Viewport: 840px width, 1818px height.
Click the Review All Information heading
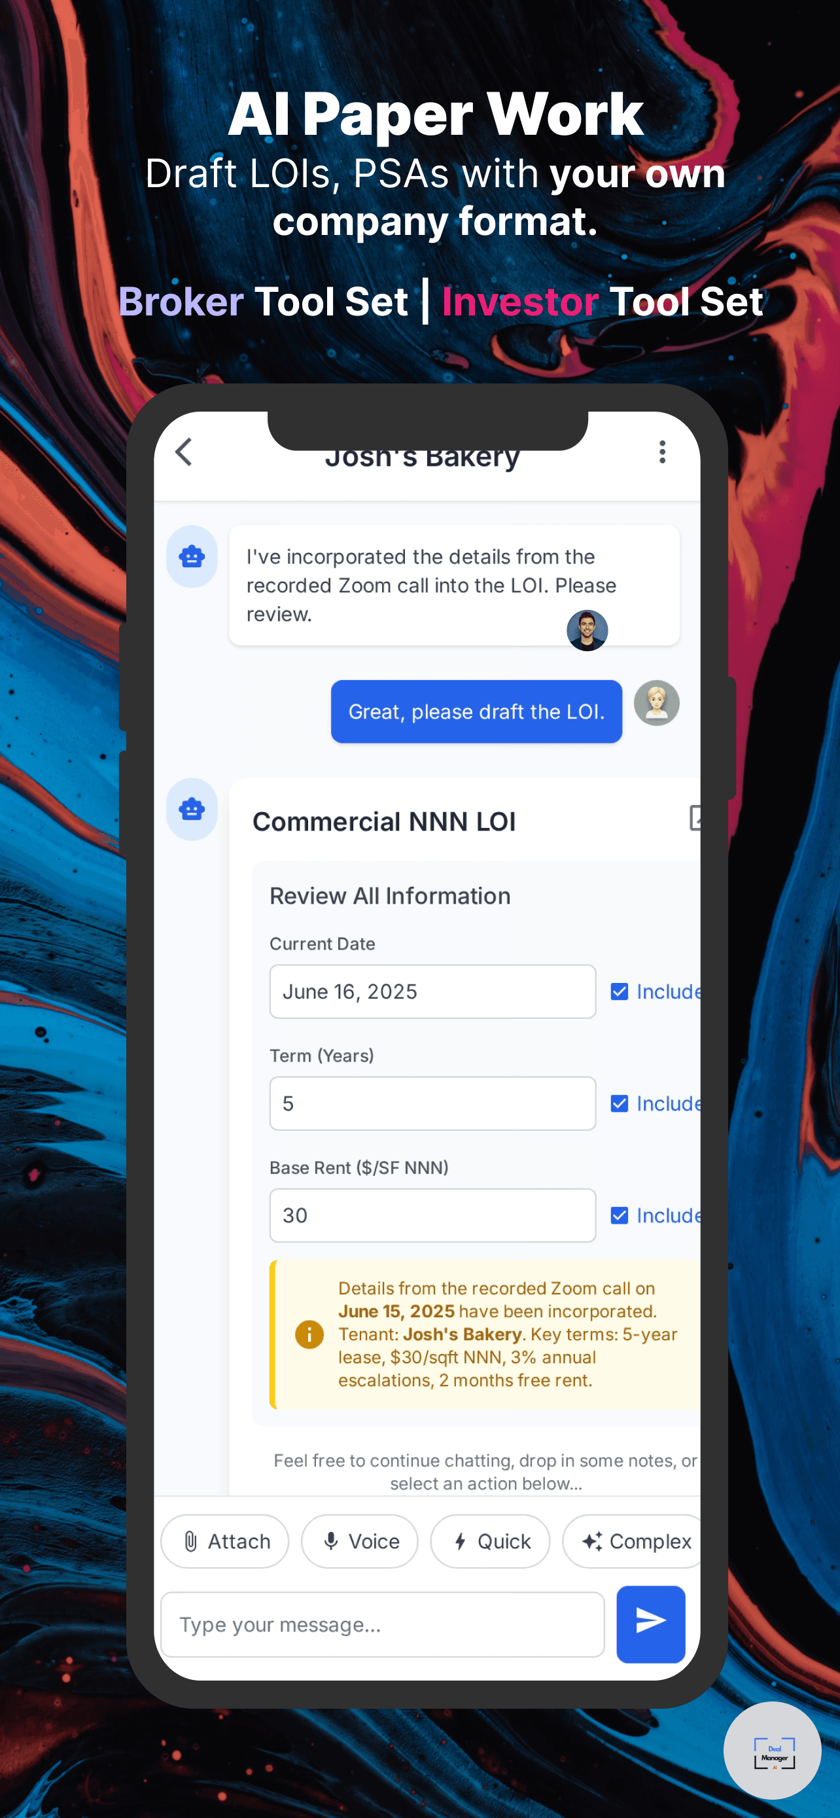click(390, 896)
